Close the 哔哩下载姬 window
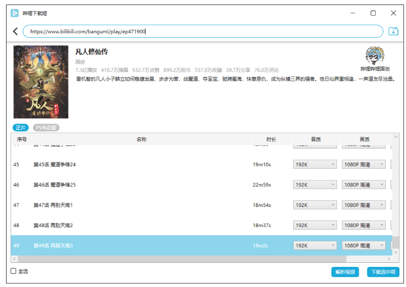The width and height of the screenshot is (406, 287). [393, 13]
